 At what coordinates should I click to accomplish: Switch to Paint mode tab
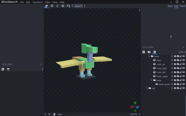[183, 6]
